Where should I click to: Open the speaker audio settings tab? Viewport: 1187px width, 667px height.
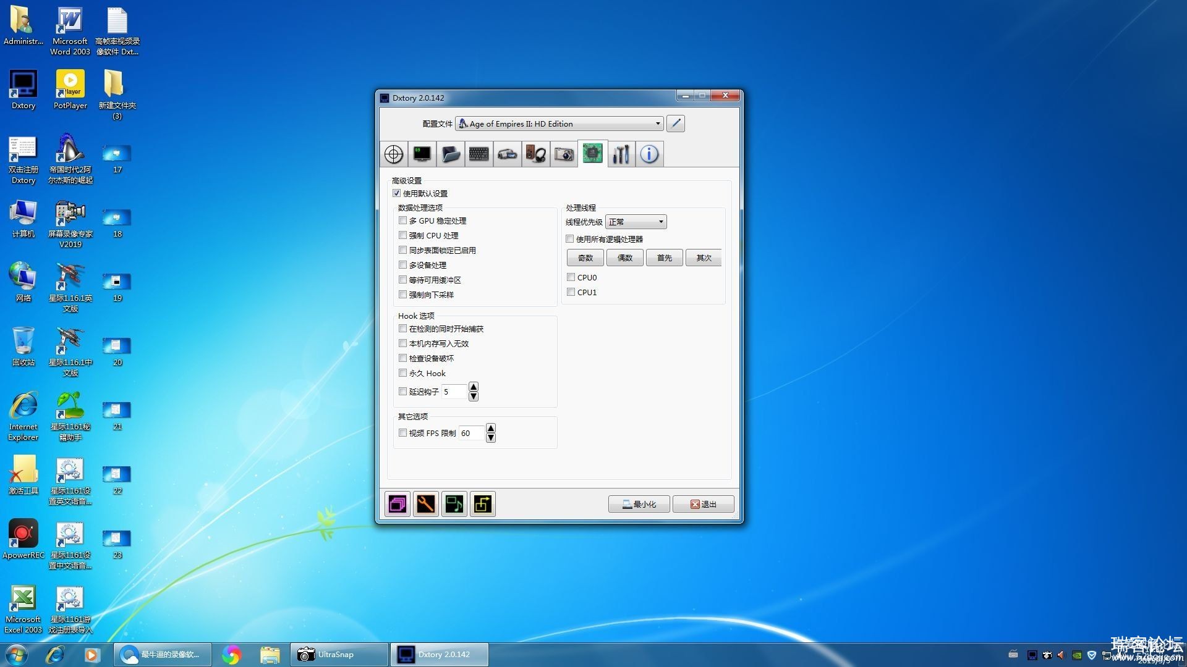[536, 154]
